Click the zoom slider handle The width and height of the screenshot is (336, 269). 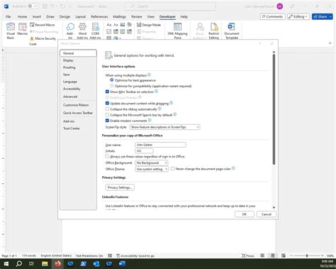coord(307,256)
